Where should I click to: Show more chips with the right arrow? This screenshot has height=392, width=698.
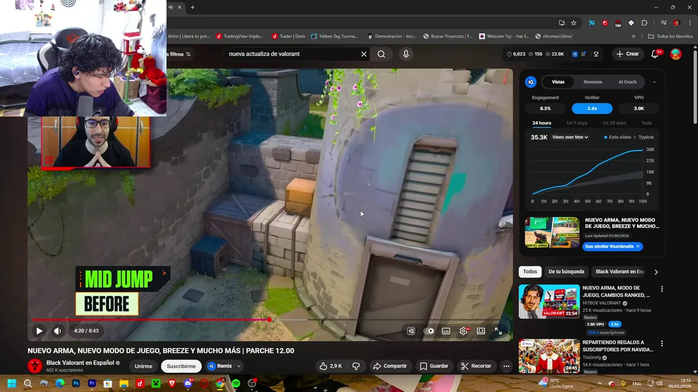(656, 272)
